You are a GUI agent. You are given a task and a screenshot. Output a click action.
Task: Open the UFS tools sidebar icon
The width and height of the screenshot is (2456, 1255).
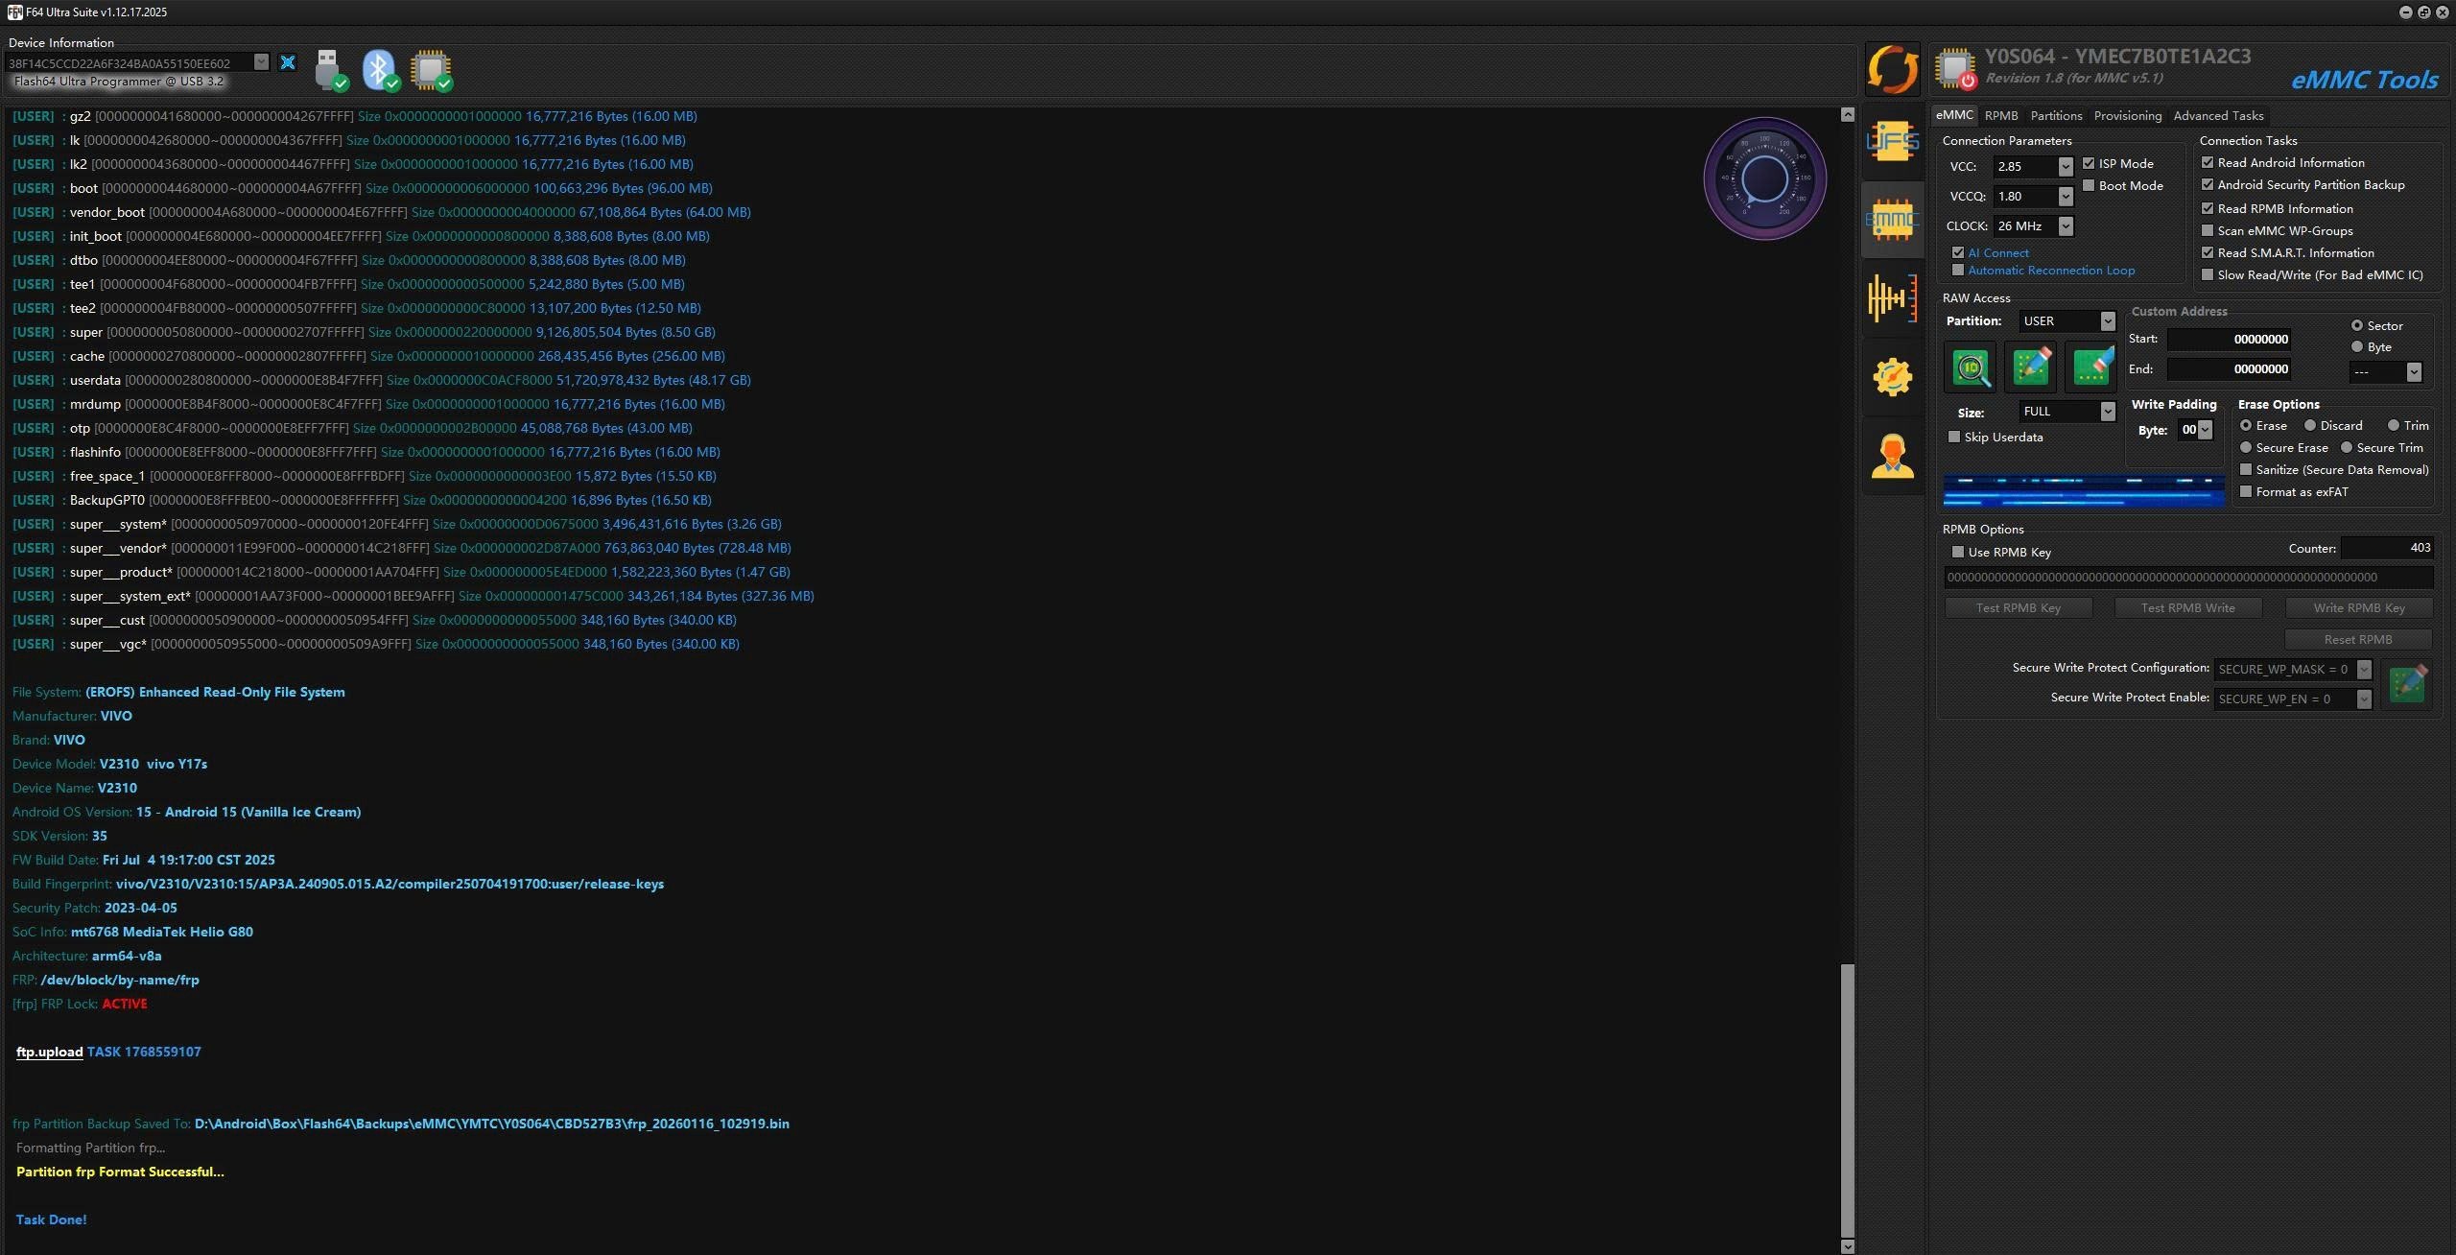click(x=1892, y=143)
